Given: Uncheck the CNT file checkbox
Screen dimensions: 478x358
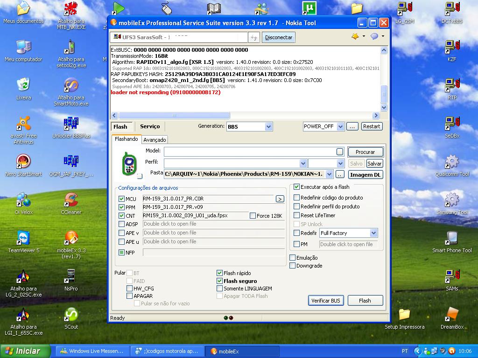Looking at the screenshot, I should tap(121, 215).
